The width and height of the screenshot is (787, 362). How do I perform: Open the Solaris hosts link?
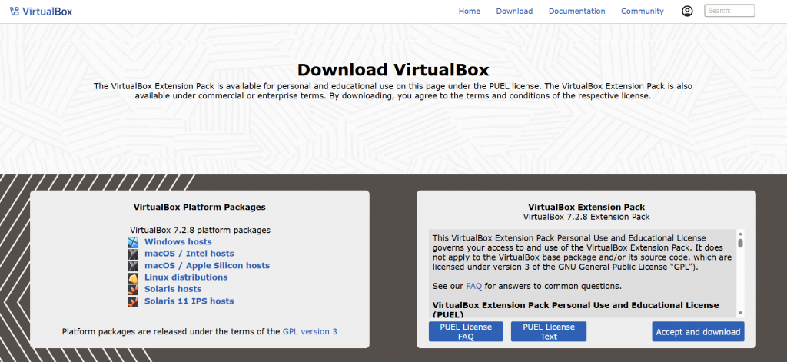[x=173, y=289]
